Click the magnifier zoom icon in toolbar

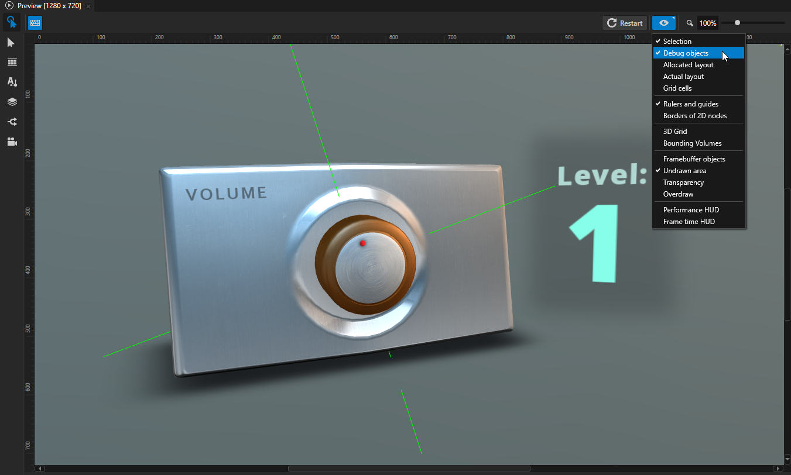coord(689,23)
